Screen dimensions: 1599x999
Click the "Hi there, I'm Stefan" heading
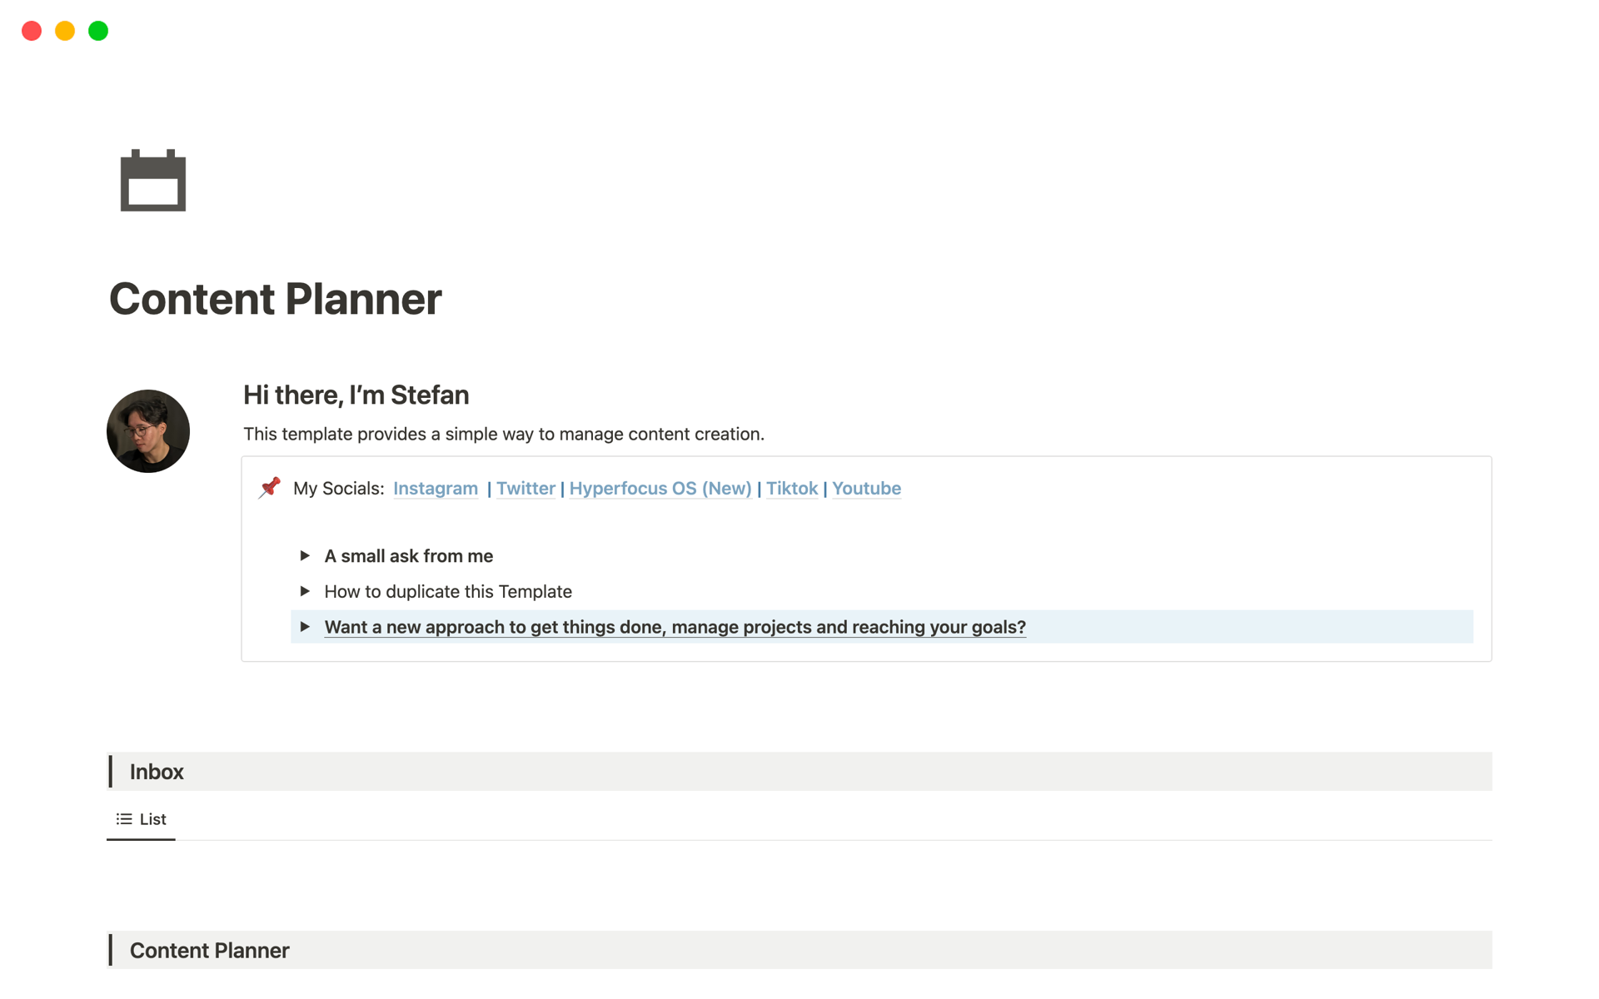coord(356,395)
